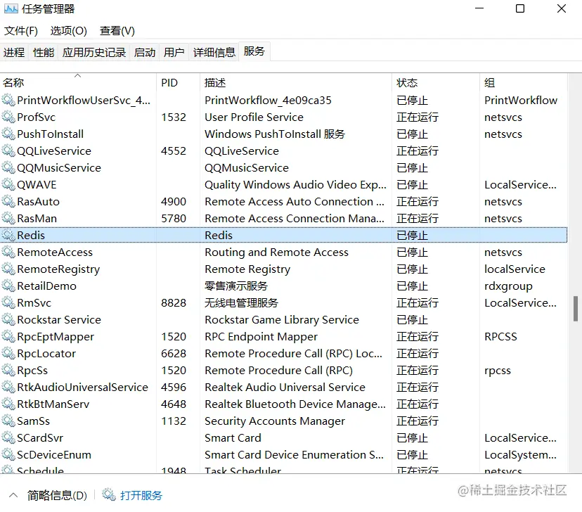Click the gear icon beside SCardSvr

click(x=8, y=437)
